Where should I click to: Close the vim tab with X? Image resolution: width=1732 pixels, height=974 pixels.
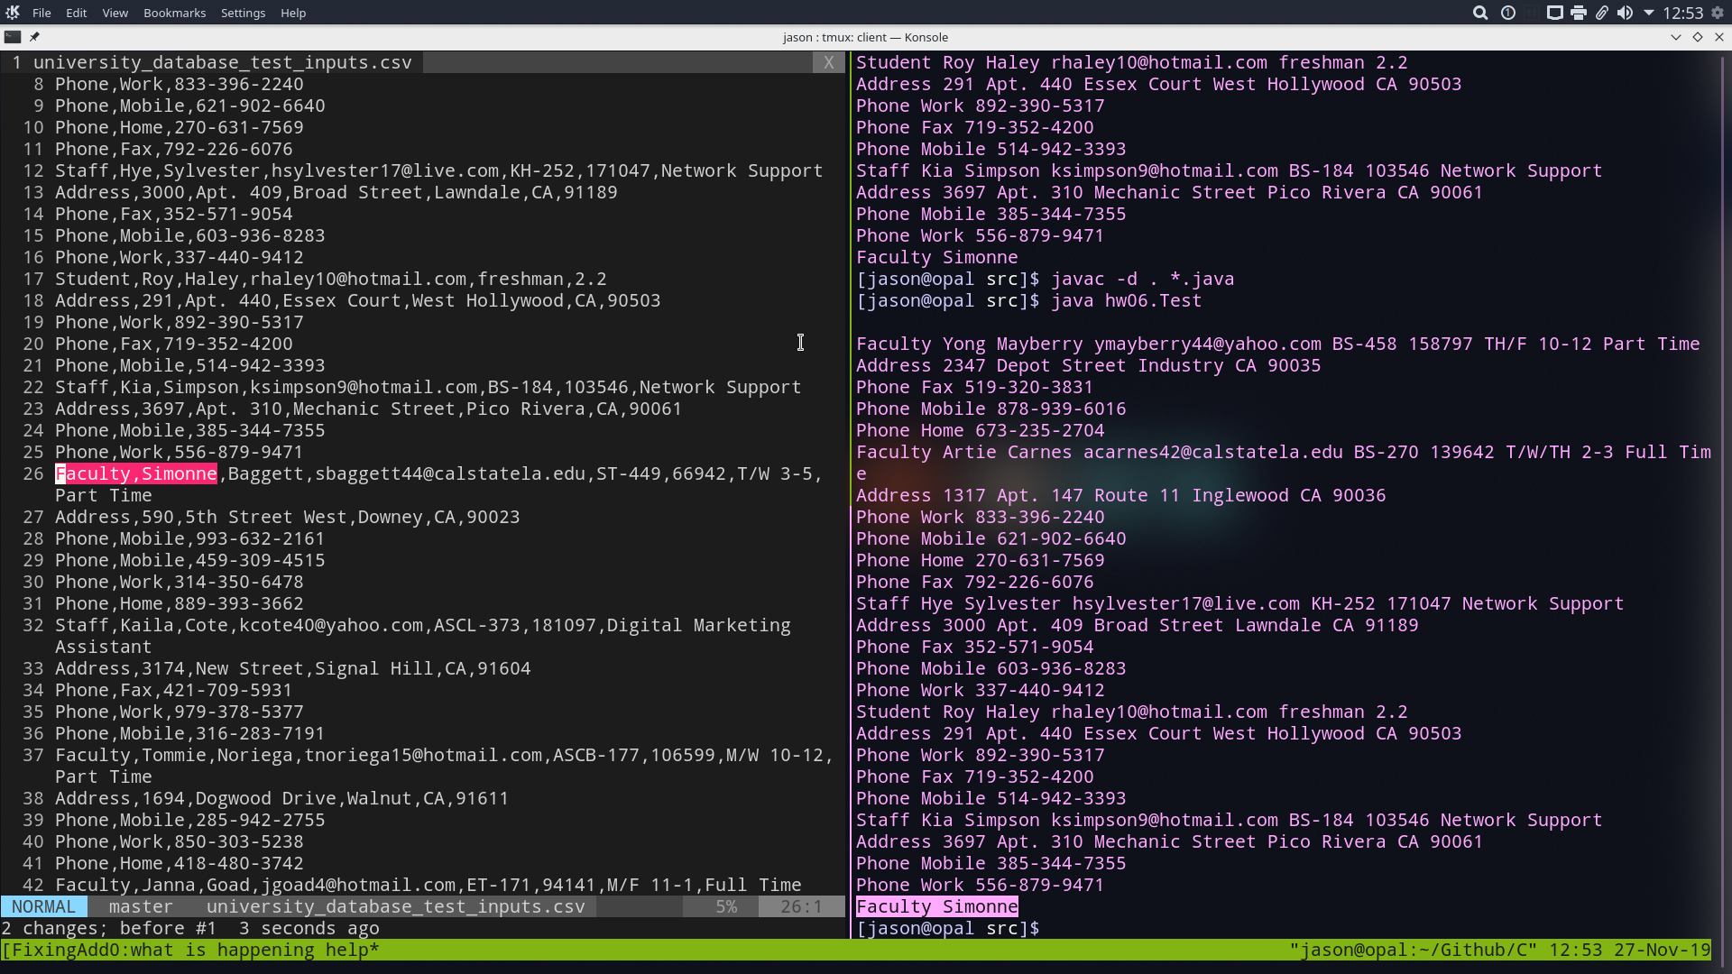pyautogui.click(x=828, y=62)
